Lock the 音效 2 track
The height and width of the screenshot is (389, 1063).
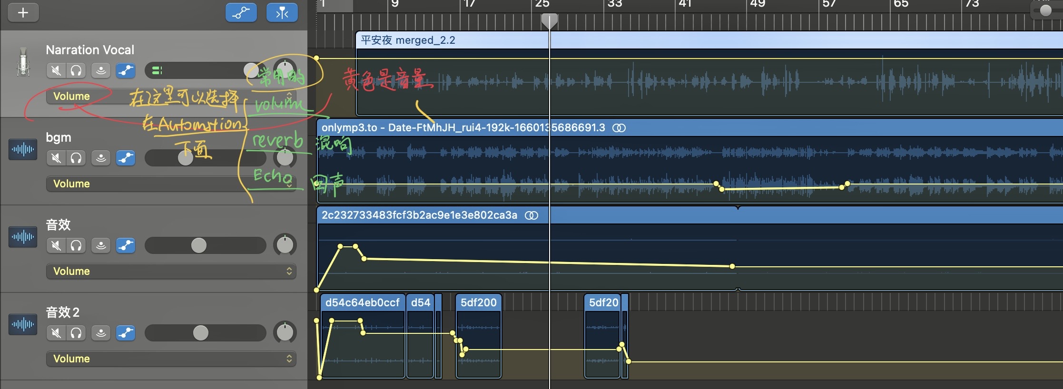point(101,333)
